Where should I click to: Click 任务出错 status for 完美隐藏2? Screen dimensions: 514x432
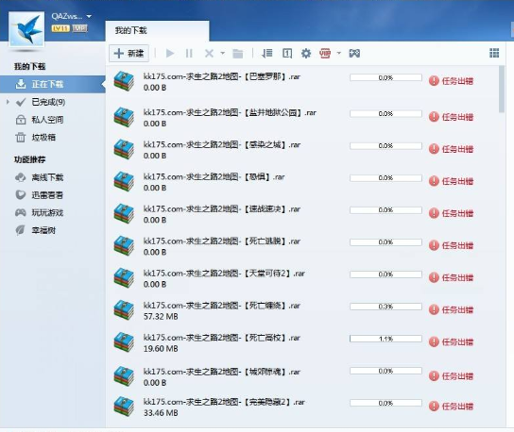click(451, 407)
